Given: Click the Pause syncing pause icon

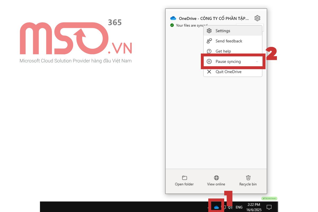Looking at the screenshot, I should 209,61.
